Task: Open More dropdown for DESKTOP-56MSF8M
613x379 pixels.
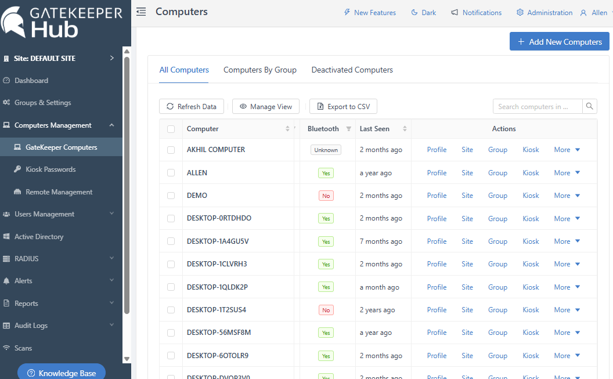Action: [x=567, y=333]
